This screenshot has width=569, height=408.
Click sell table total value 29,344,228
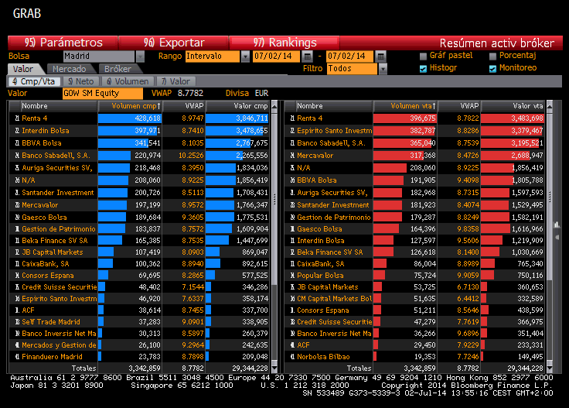525,369
